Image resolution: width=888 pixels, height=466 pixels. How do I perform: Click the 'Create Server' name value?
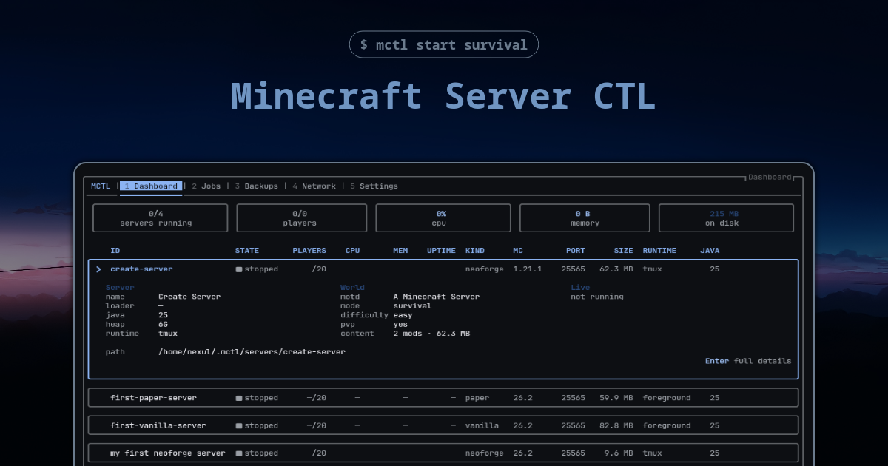tap(189, 297)
